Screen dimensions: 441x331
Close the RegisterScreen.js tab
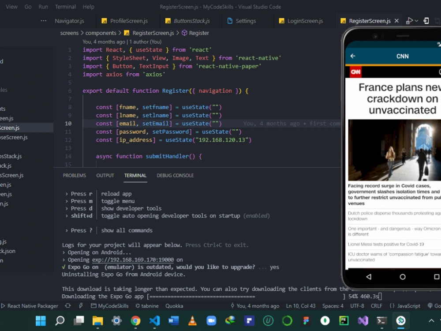coord(396,21)
